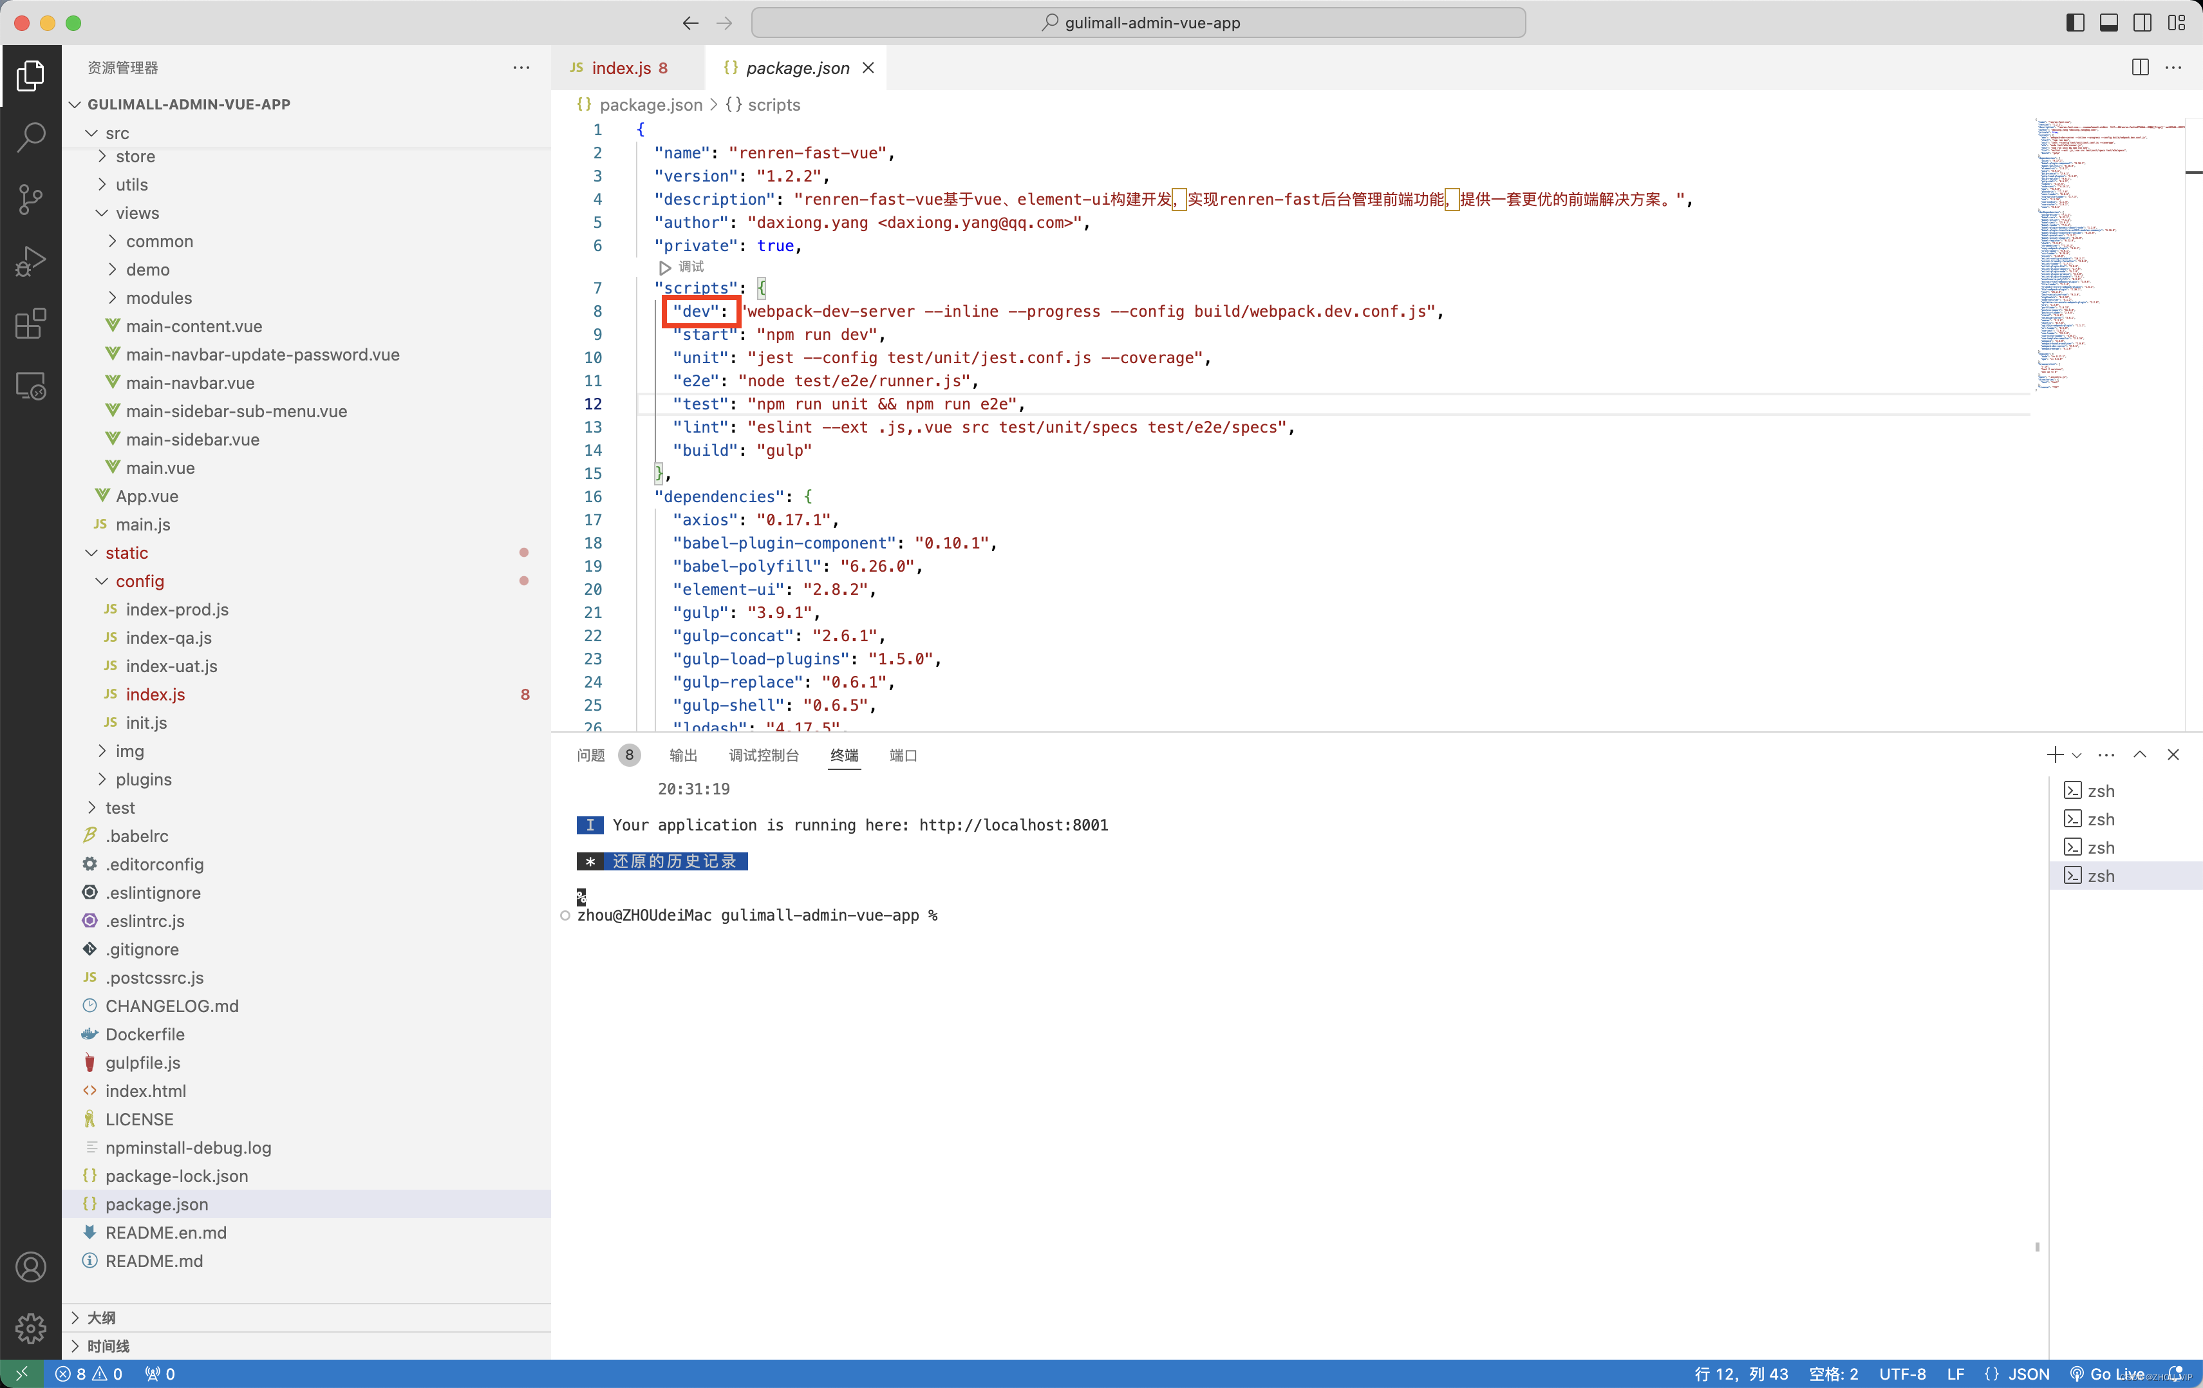Open the Extensions view
The width and height of the screenshot is (2203, 1388).
pos(30,324)
